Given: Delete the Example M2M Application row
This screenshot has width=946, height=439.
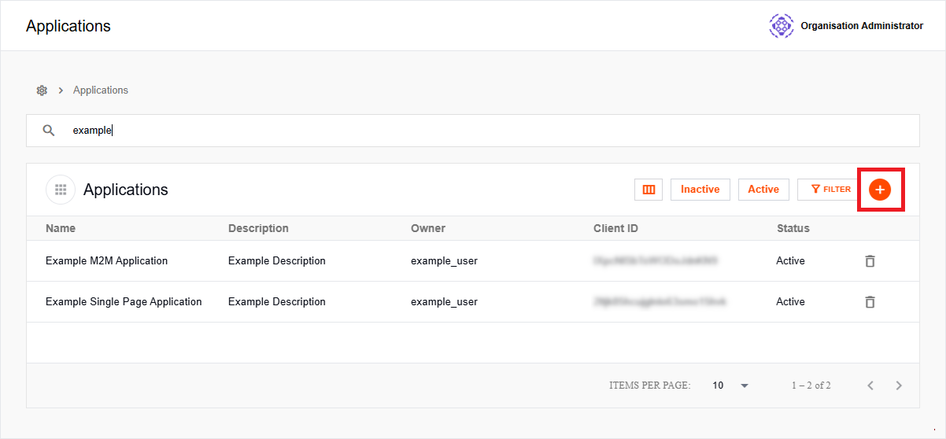Looking at the screenshot, I should pyautogui.click(x=870, y=261).
